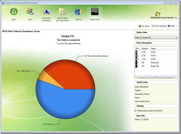Open the Home Server Show link

pyautogui.click(x=142, y=101)
